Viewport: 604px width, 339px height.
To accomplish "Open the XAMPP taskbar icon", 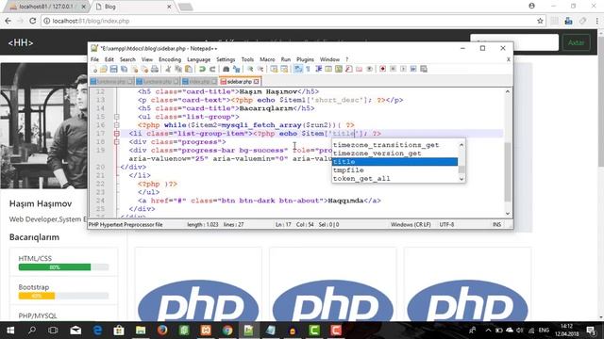I will click(x=206, y=331).
